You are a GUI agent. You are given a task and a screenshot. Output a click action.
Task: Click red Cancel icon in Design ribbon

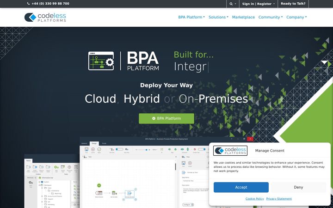click(93, 149)
